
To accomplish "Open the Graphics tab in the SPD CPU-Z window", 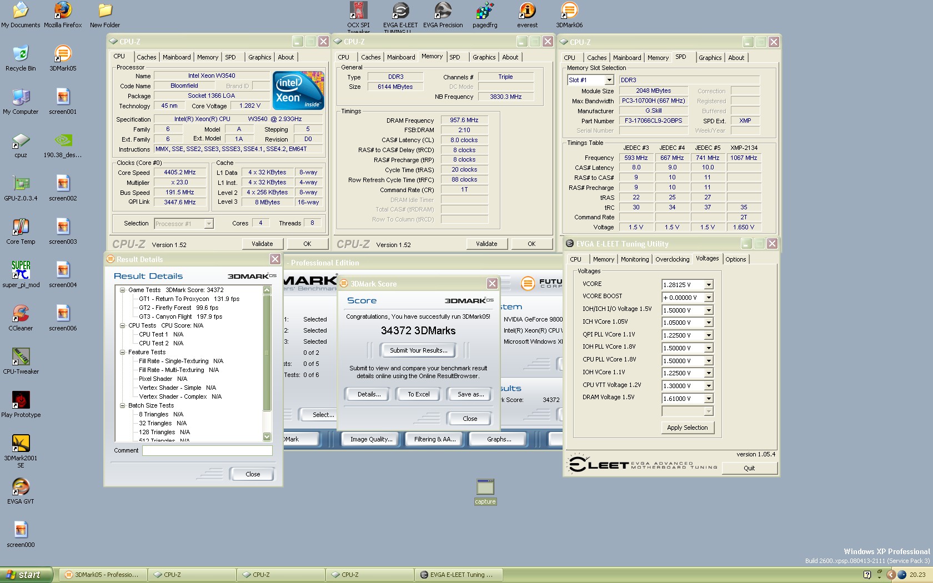I will point(710,58).
